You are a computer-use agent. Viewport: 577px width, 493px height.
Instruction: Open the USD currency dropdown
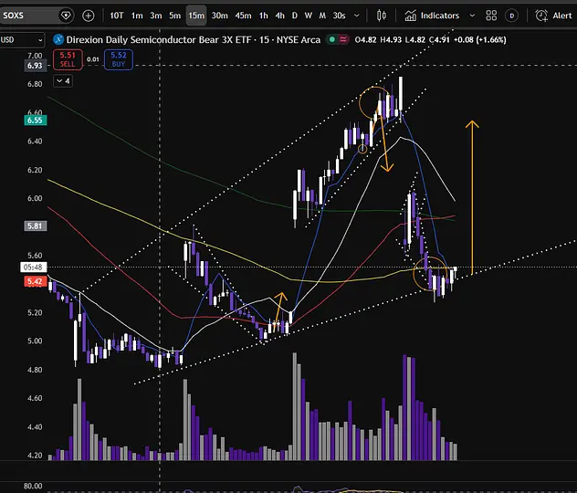tap(22, 40)
